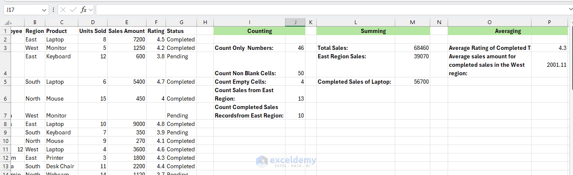
Task: Click the value 46 in column J
Action: pos(295,48)
